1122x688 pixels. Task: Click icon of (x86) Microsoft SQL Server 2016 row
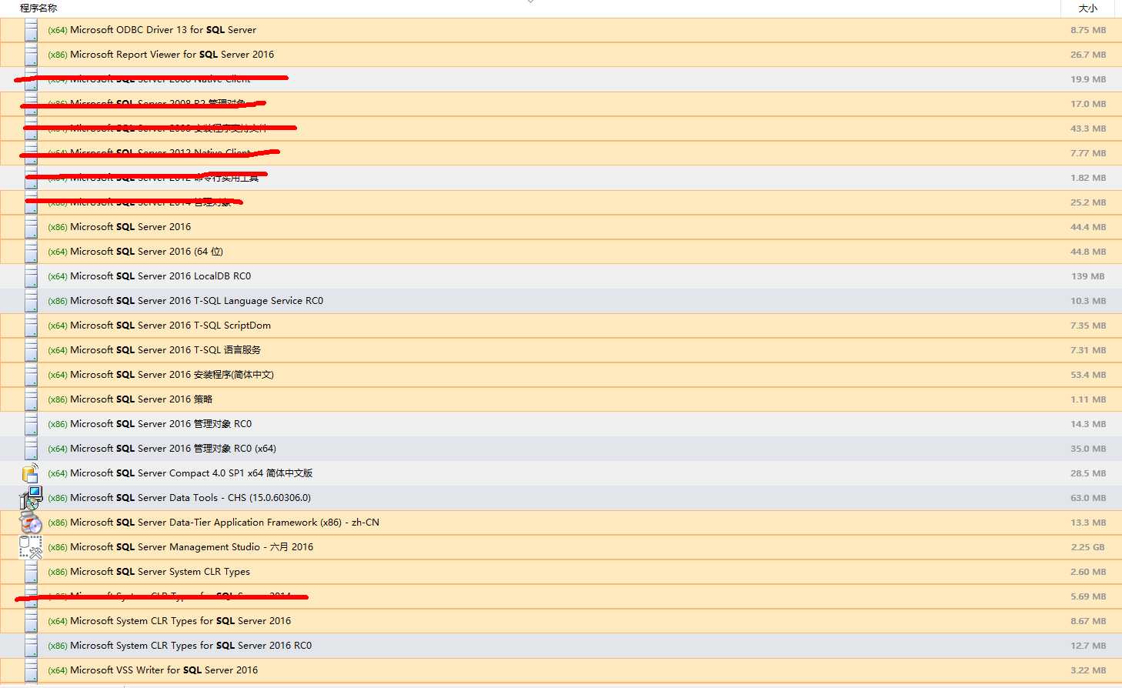tap(31, 227)
